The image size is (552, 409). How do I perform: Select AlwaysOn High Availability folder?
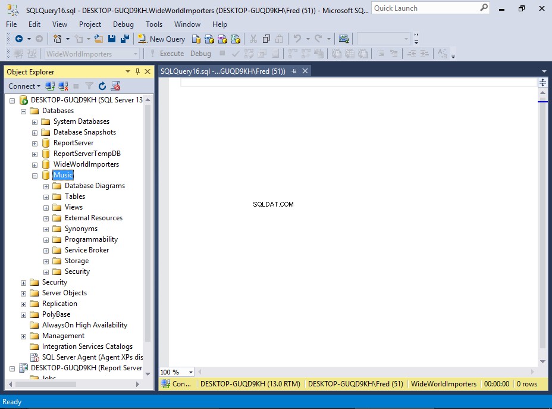84,325
